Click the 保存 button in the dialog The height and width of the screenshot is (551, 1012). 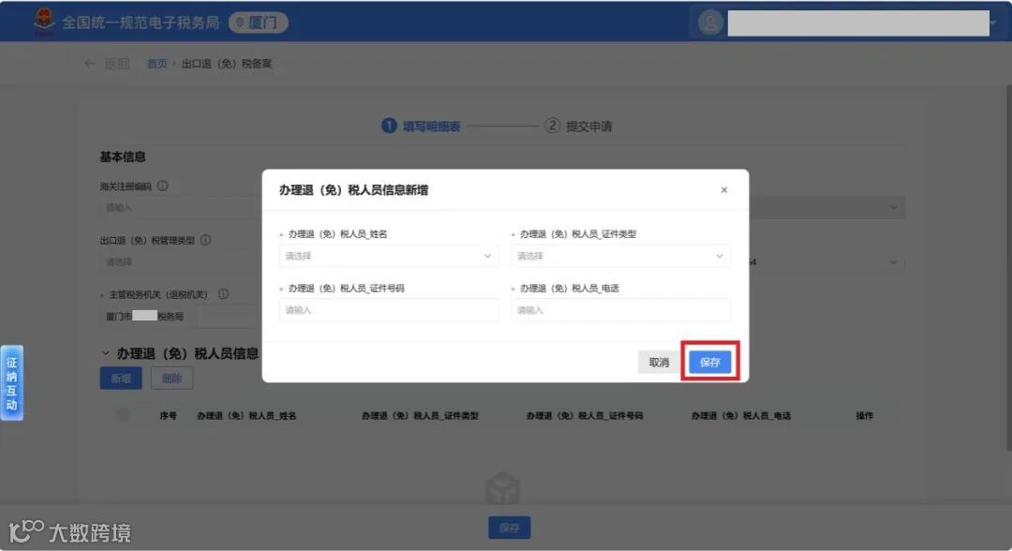(x=710, y=362)
